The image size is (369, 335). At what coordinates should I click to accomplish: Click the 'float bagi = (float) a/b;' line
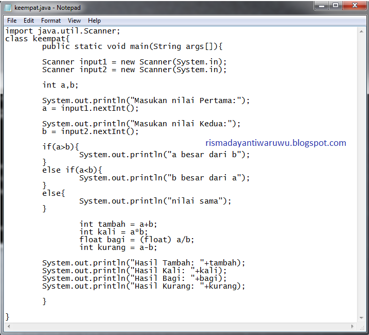[x=136, y=240]
